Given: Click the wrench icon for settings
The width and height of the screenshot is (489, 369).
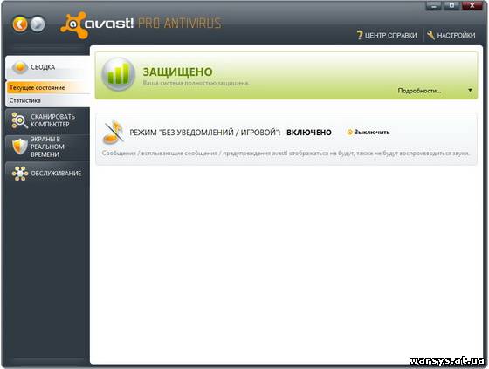Looking at the screenshot, I should [x=430, y=35].
